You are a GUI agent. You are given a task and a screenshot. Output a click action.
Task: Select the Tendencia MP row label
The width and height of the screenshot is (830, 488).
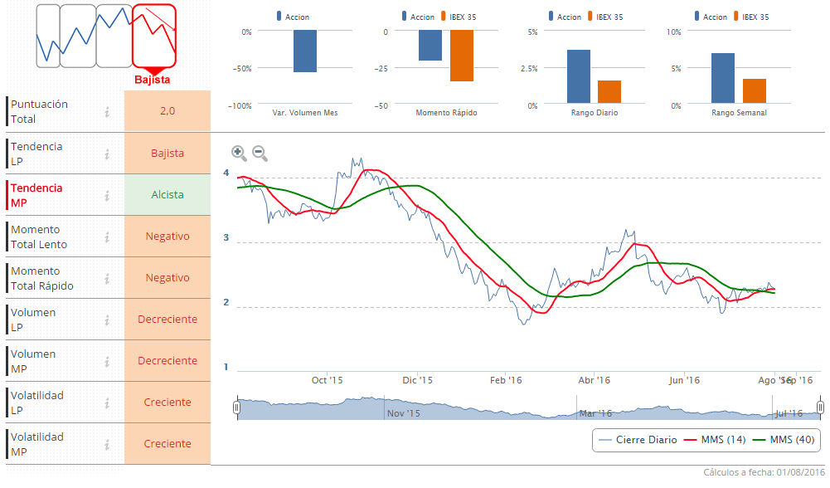36,195
